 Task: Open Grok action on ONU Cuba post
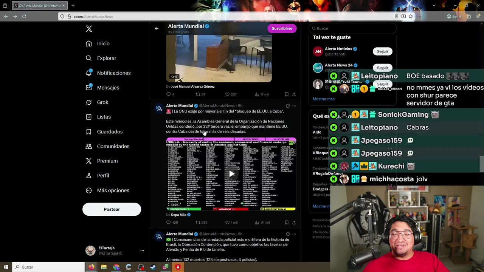click(288, 106)
